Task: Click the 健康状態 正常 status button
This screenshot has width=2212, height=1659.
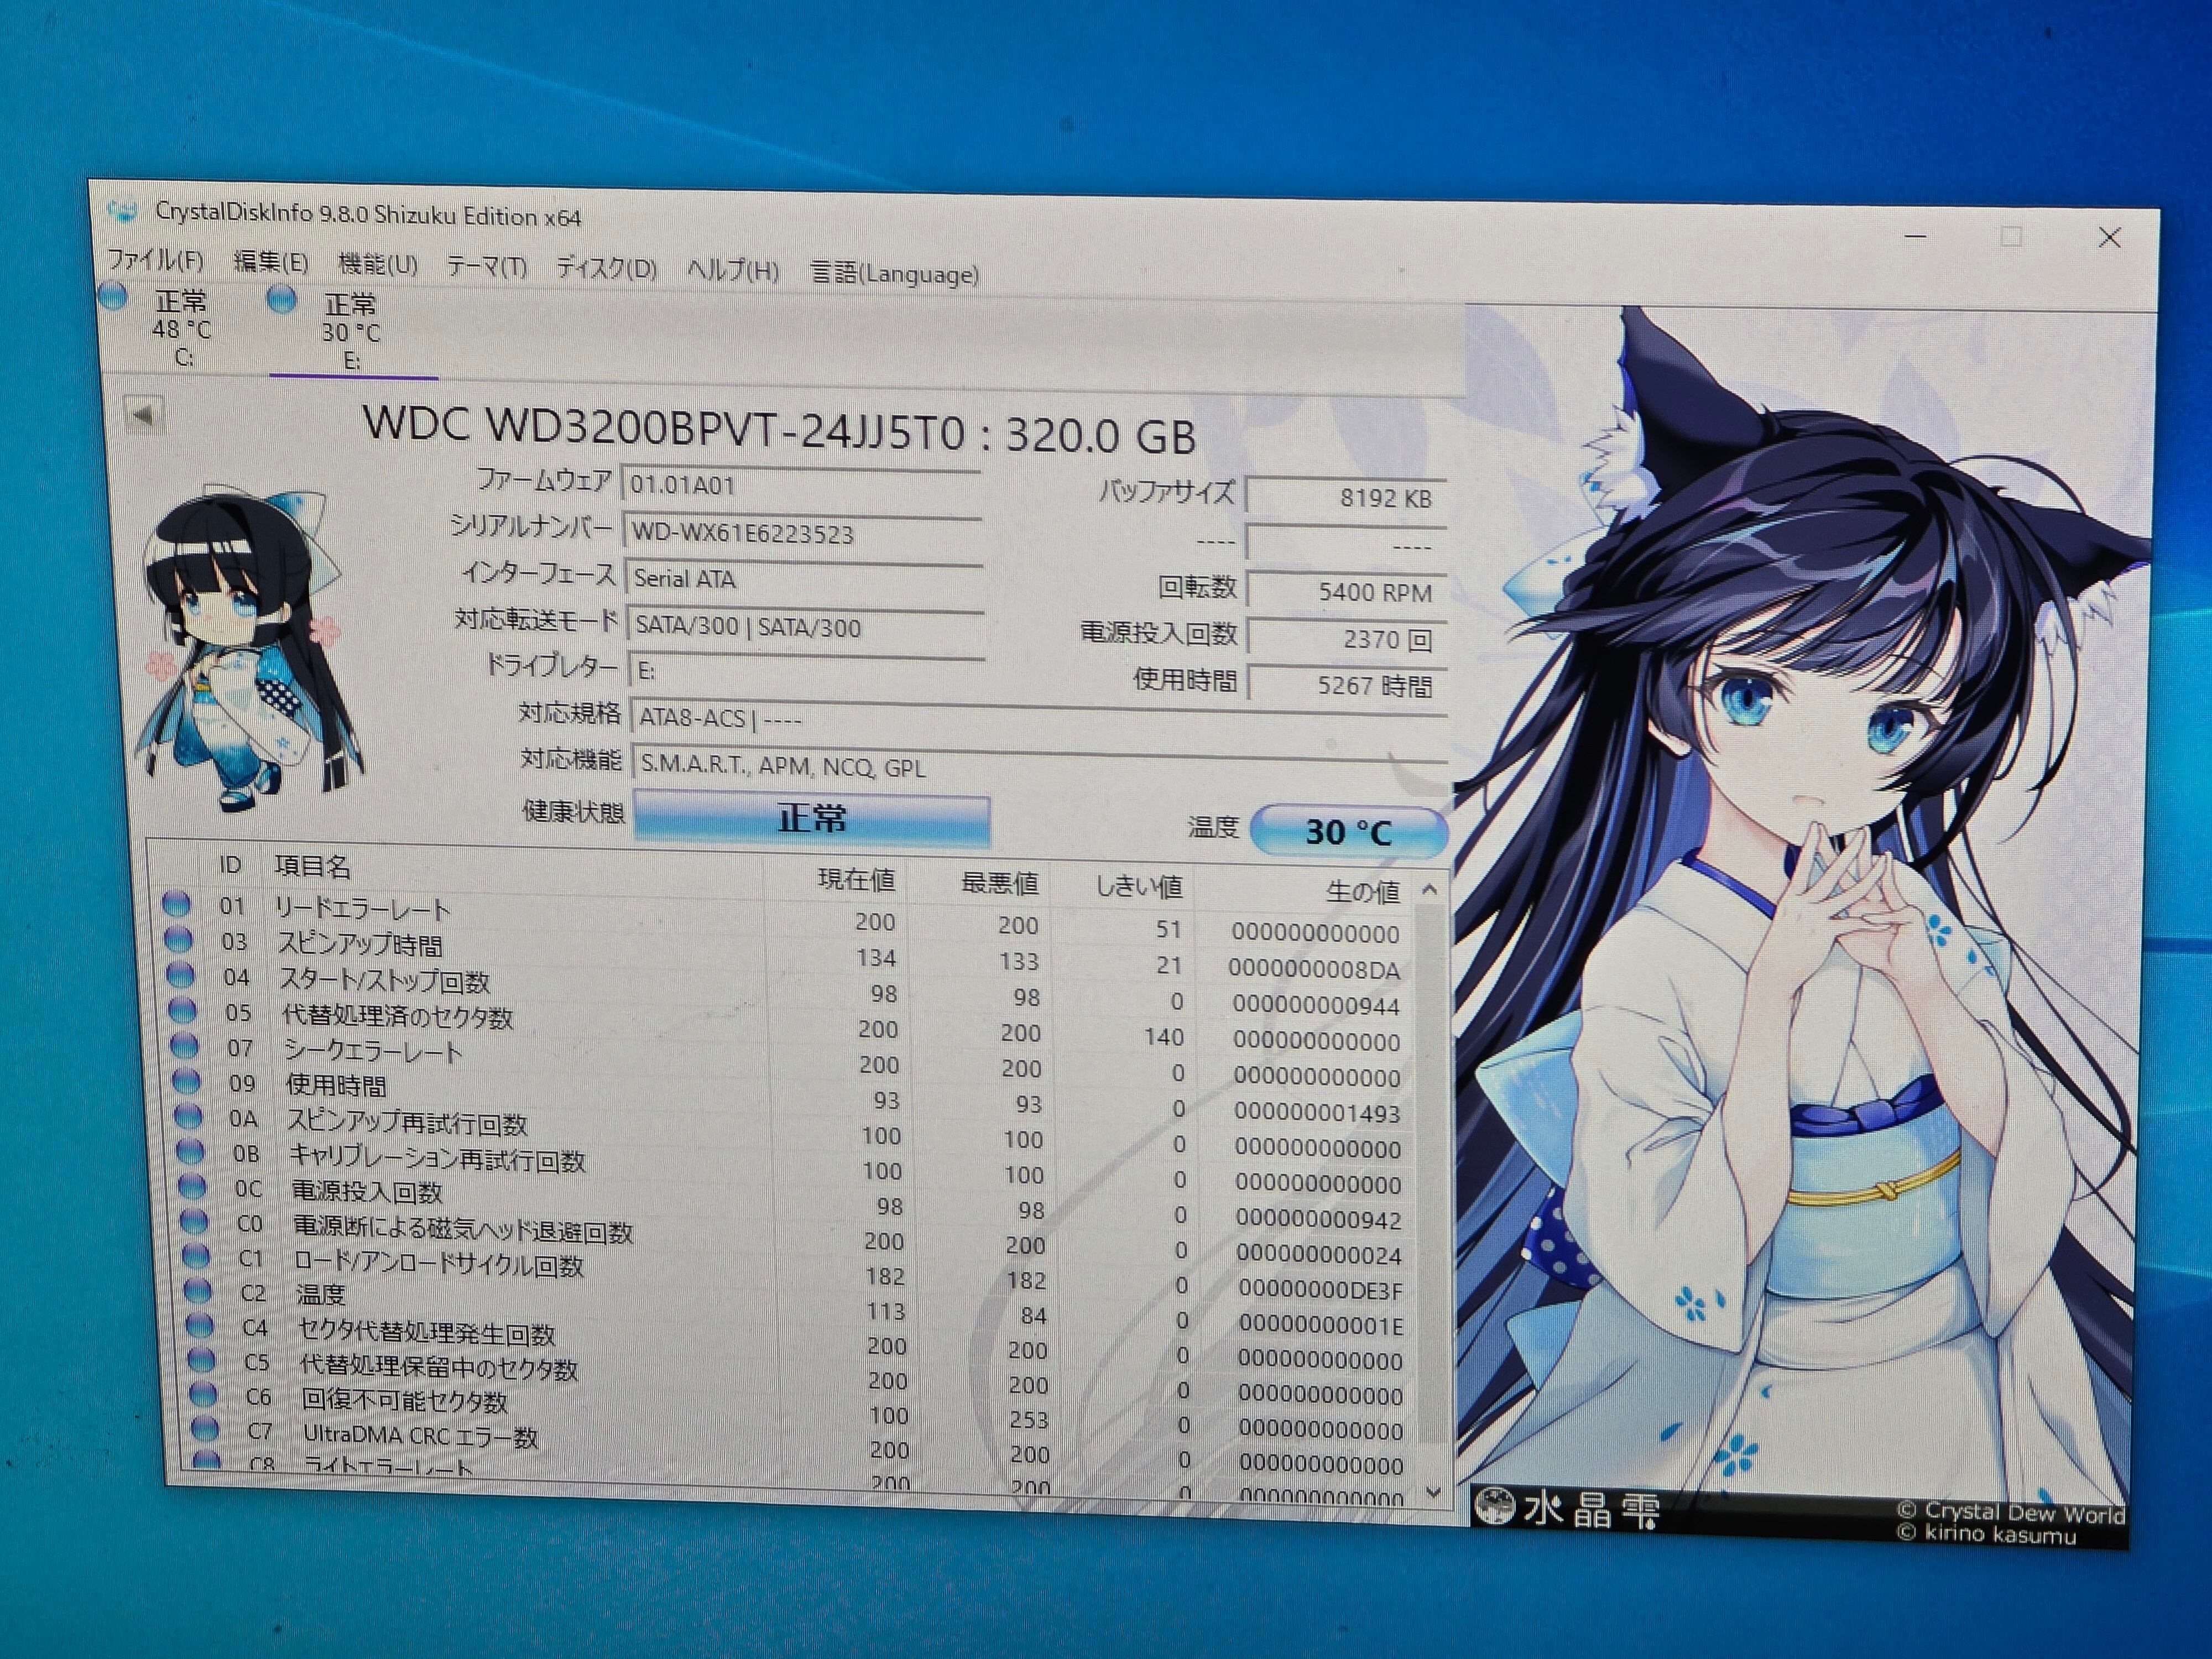Action: 811,820
